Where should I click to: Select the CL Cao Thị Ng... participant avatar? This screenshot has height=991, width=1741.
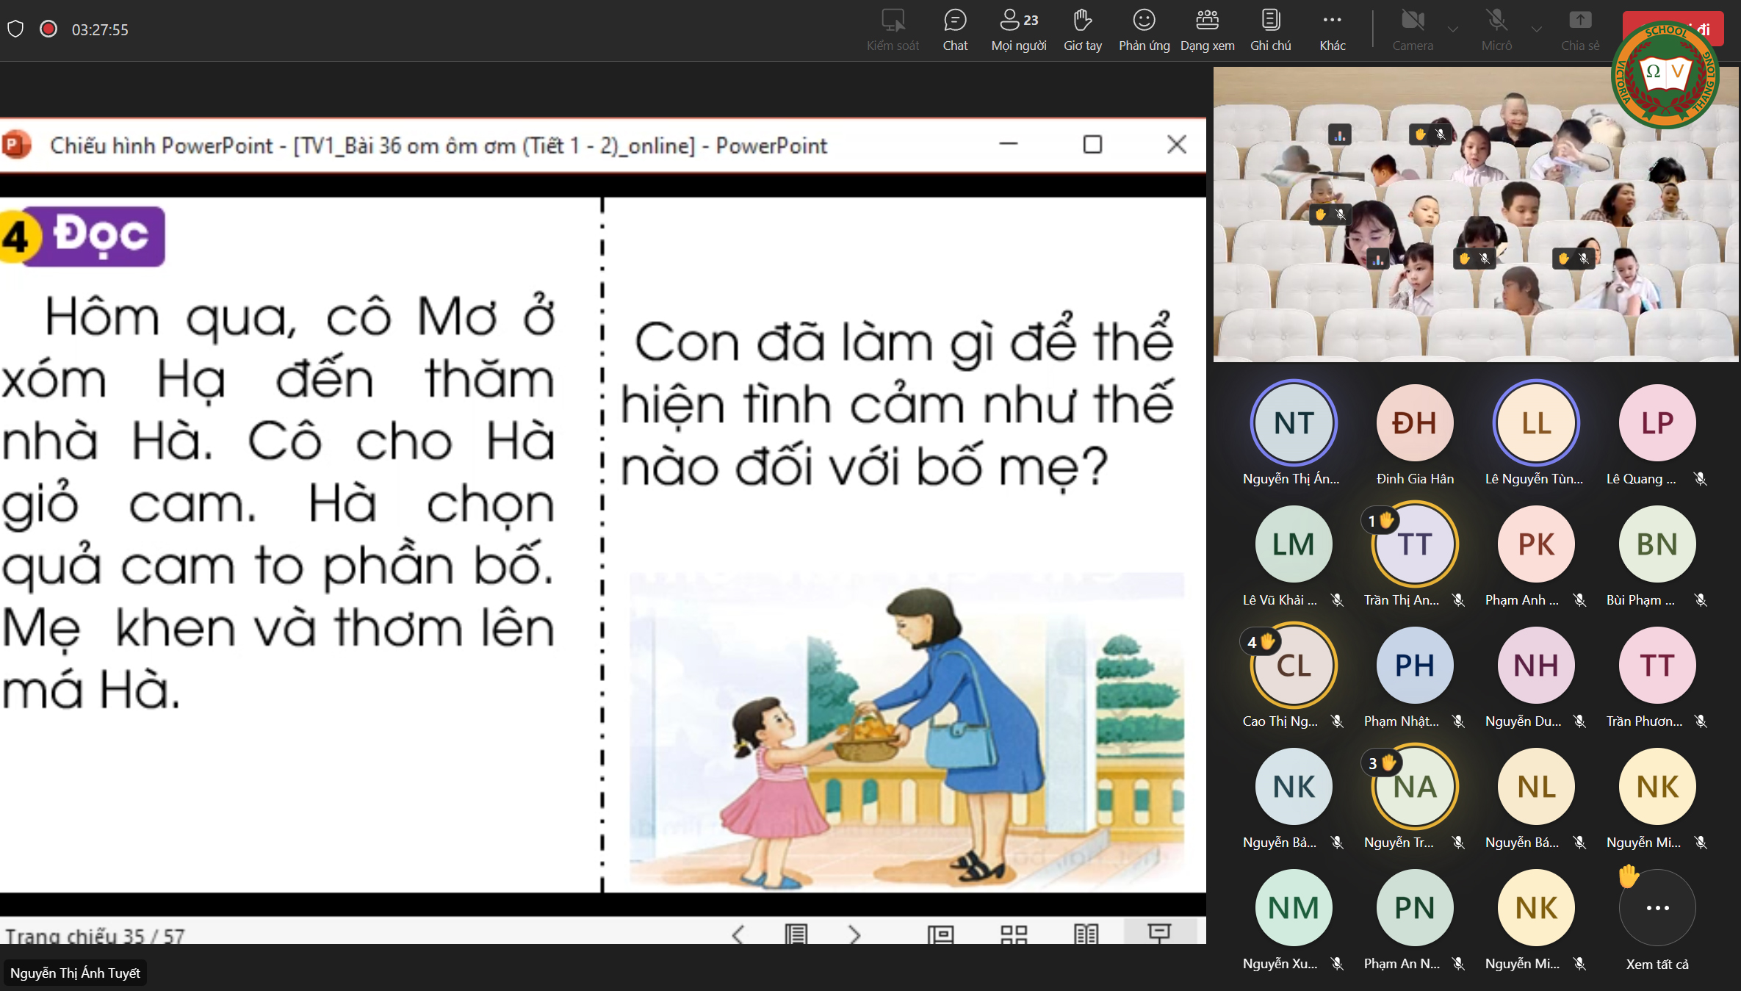click(x=1293, y=666)
